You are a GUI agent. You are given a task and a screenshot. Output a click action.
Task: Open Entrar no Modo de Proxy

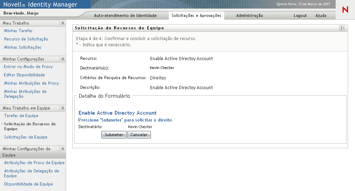coord(28,67)
